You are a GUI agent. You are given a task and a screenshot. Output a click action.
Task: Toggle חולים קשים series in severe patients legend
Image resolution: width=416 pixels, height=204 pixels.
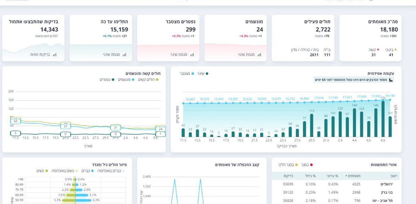(148, 79)
